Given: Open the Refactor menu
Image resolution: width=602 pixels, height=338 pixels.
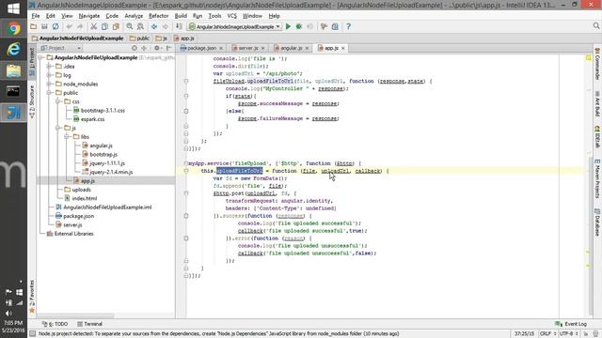Looking at the screenshot, I should point(159,16).
